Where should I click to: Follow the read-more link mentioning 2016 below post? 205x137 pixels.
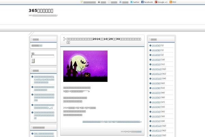coord(112,122)
